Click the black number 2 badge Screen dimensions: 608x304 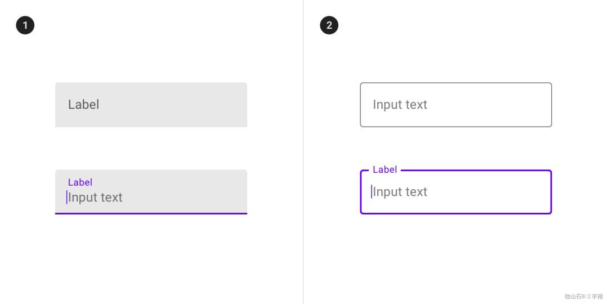click(x=329, y=25)
